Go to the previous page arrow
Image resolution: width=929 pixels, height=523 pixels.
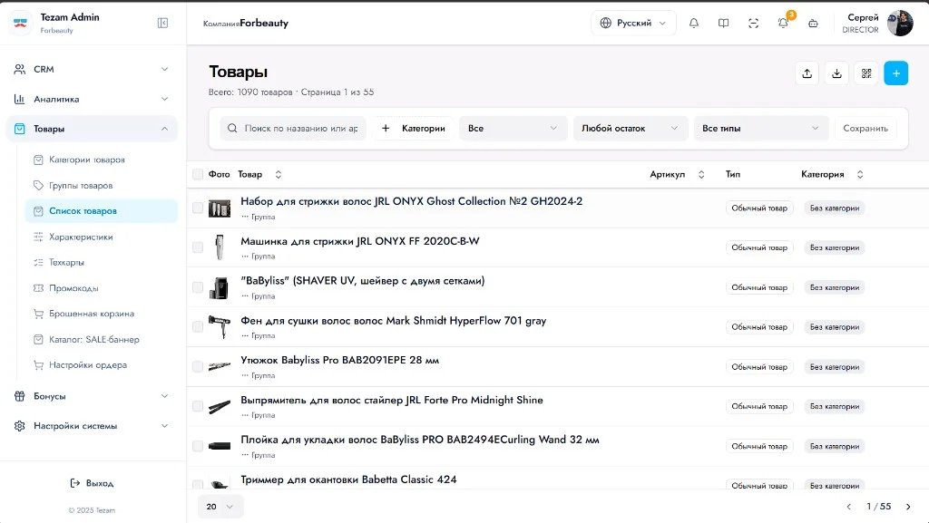coord(848,507)
